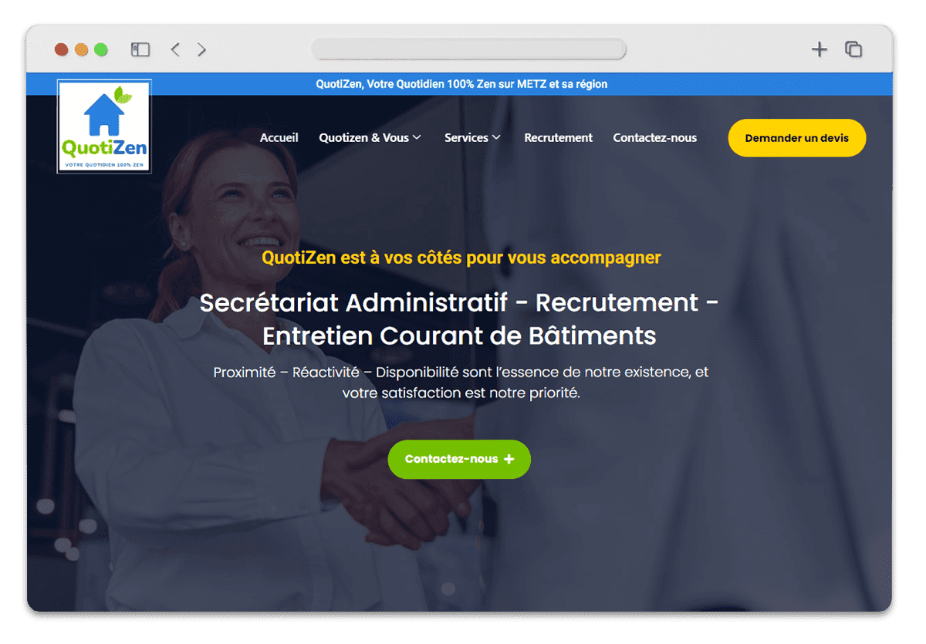Click the browser address bar
This screenshot has width=926, height=644.
[x=469, y=49]
